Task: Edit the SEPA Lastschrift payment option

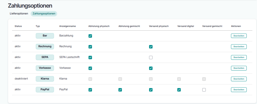Action: point(239,57)
